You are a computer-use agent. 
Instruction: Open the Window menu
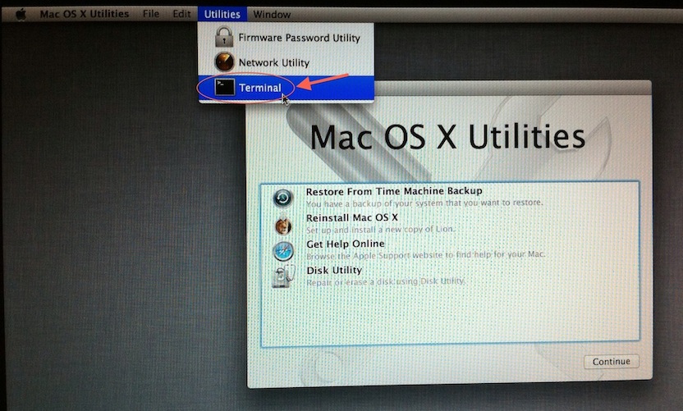pos(272,15)
